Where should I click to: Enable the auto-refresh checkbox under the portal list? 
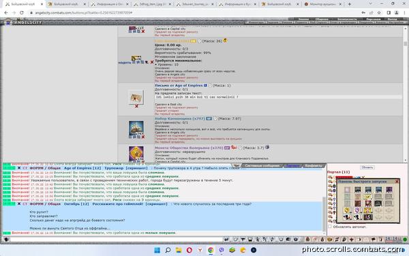330,227
